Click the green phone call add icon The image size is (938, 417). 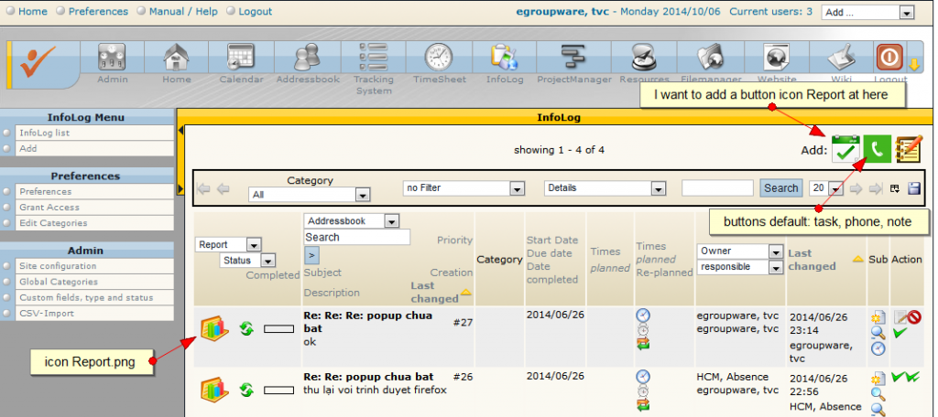point(877,149)
